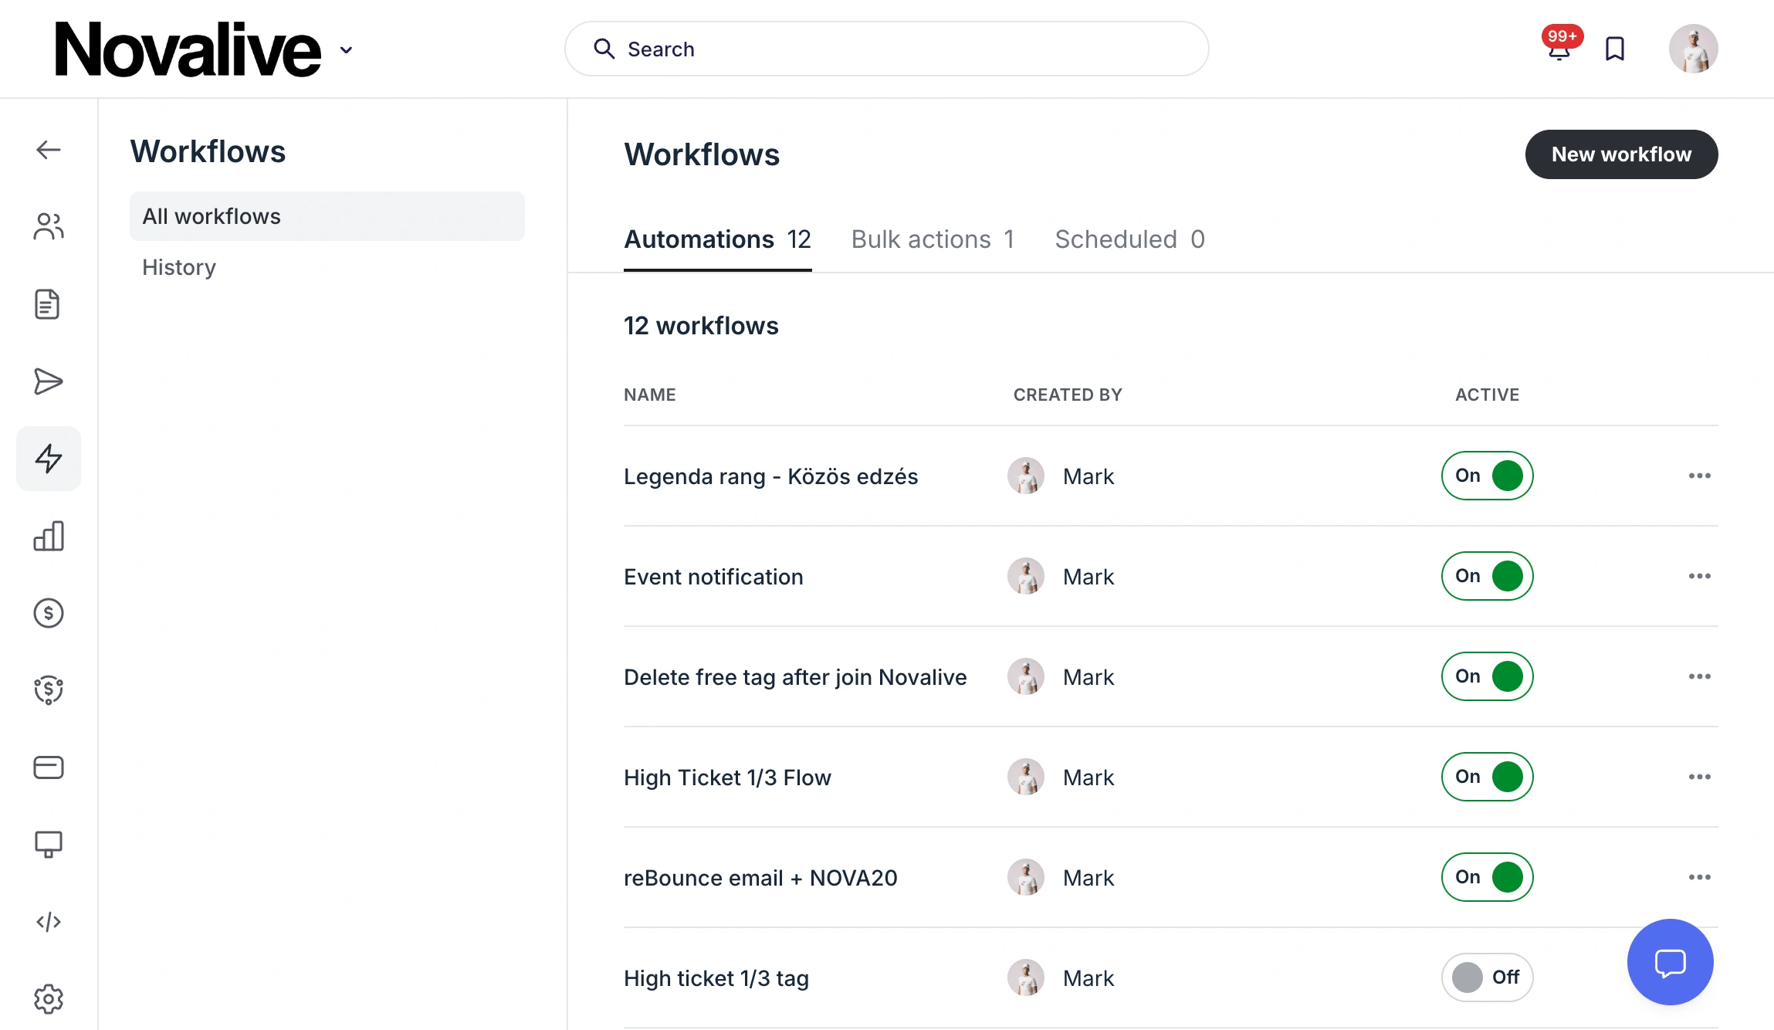Disable the 'reBounce email + NOVA20' workflow
1774x1030 pixels.
pyautogui.click(x=1487, y=876)
